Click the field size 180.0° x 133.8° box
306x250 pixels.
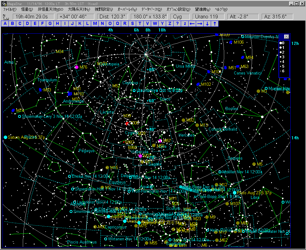click(x=149, y=17)
